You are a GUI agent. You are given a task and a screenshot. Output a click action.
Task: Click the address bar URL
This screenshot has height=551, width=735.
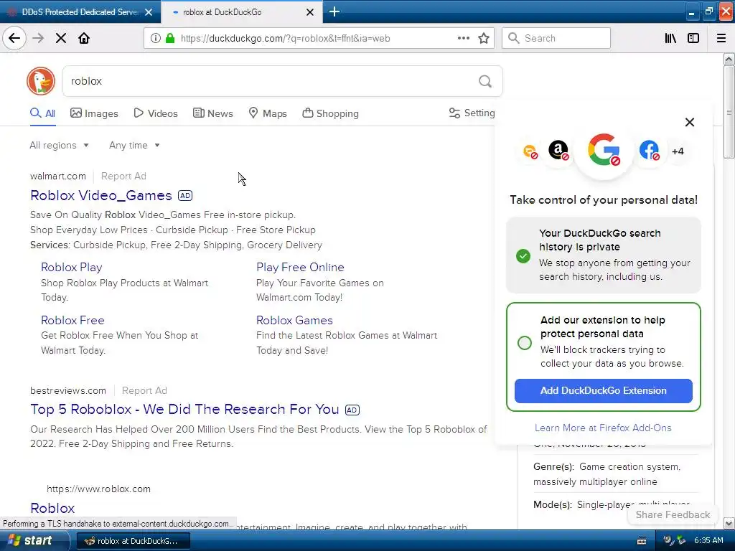point(285,38)
